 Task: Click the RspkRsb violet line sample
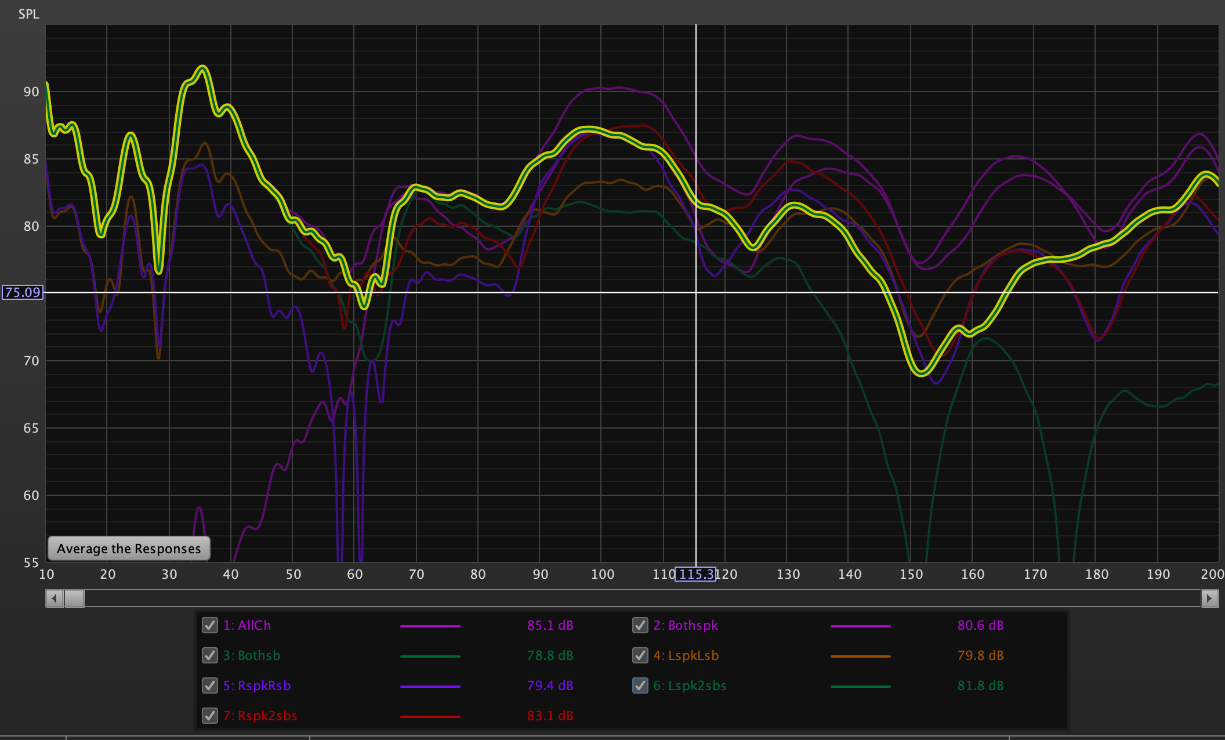(x=430, y=687)
